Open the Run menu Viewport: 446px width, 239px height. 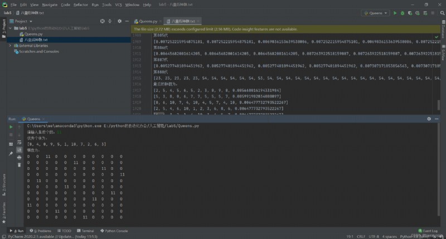pyautogui.click(x=95, y=5)
